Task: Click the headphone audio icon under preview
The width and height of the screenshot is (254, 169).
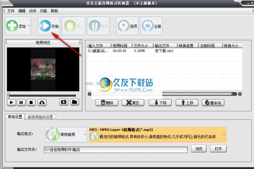Action: [42, 103]
